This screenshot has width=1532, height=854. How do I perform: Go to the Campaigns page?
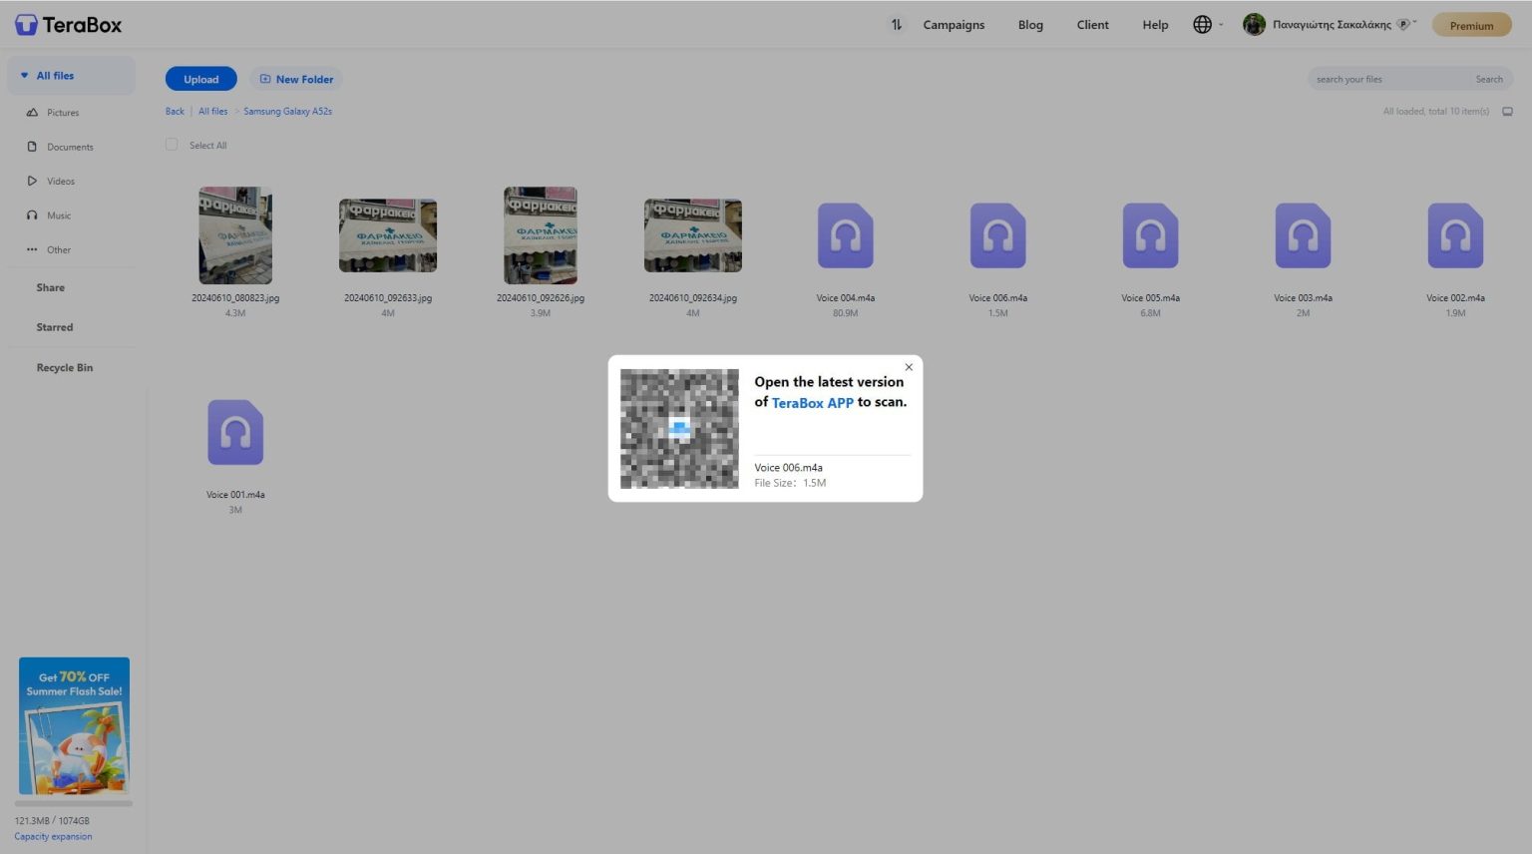click(953, 24)
